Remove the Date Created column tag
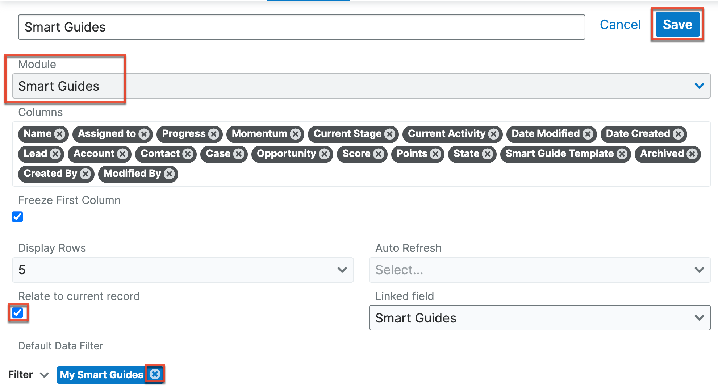The width and height of the screenshot is (718, 387). pos(678,134)
